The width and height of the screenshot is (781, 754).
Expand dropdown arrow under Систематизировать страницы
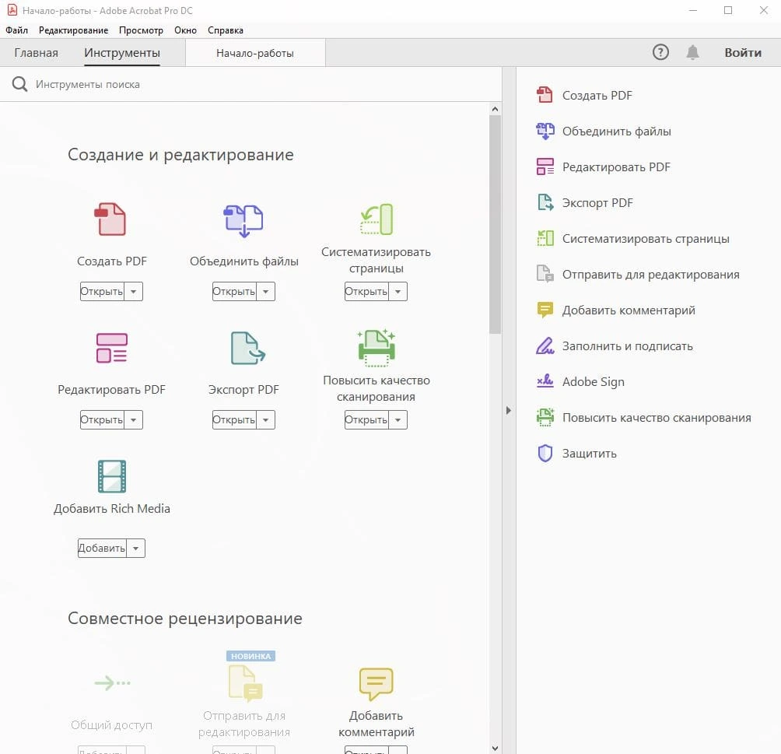(398, 292)
